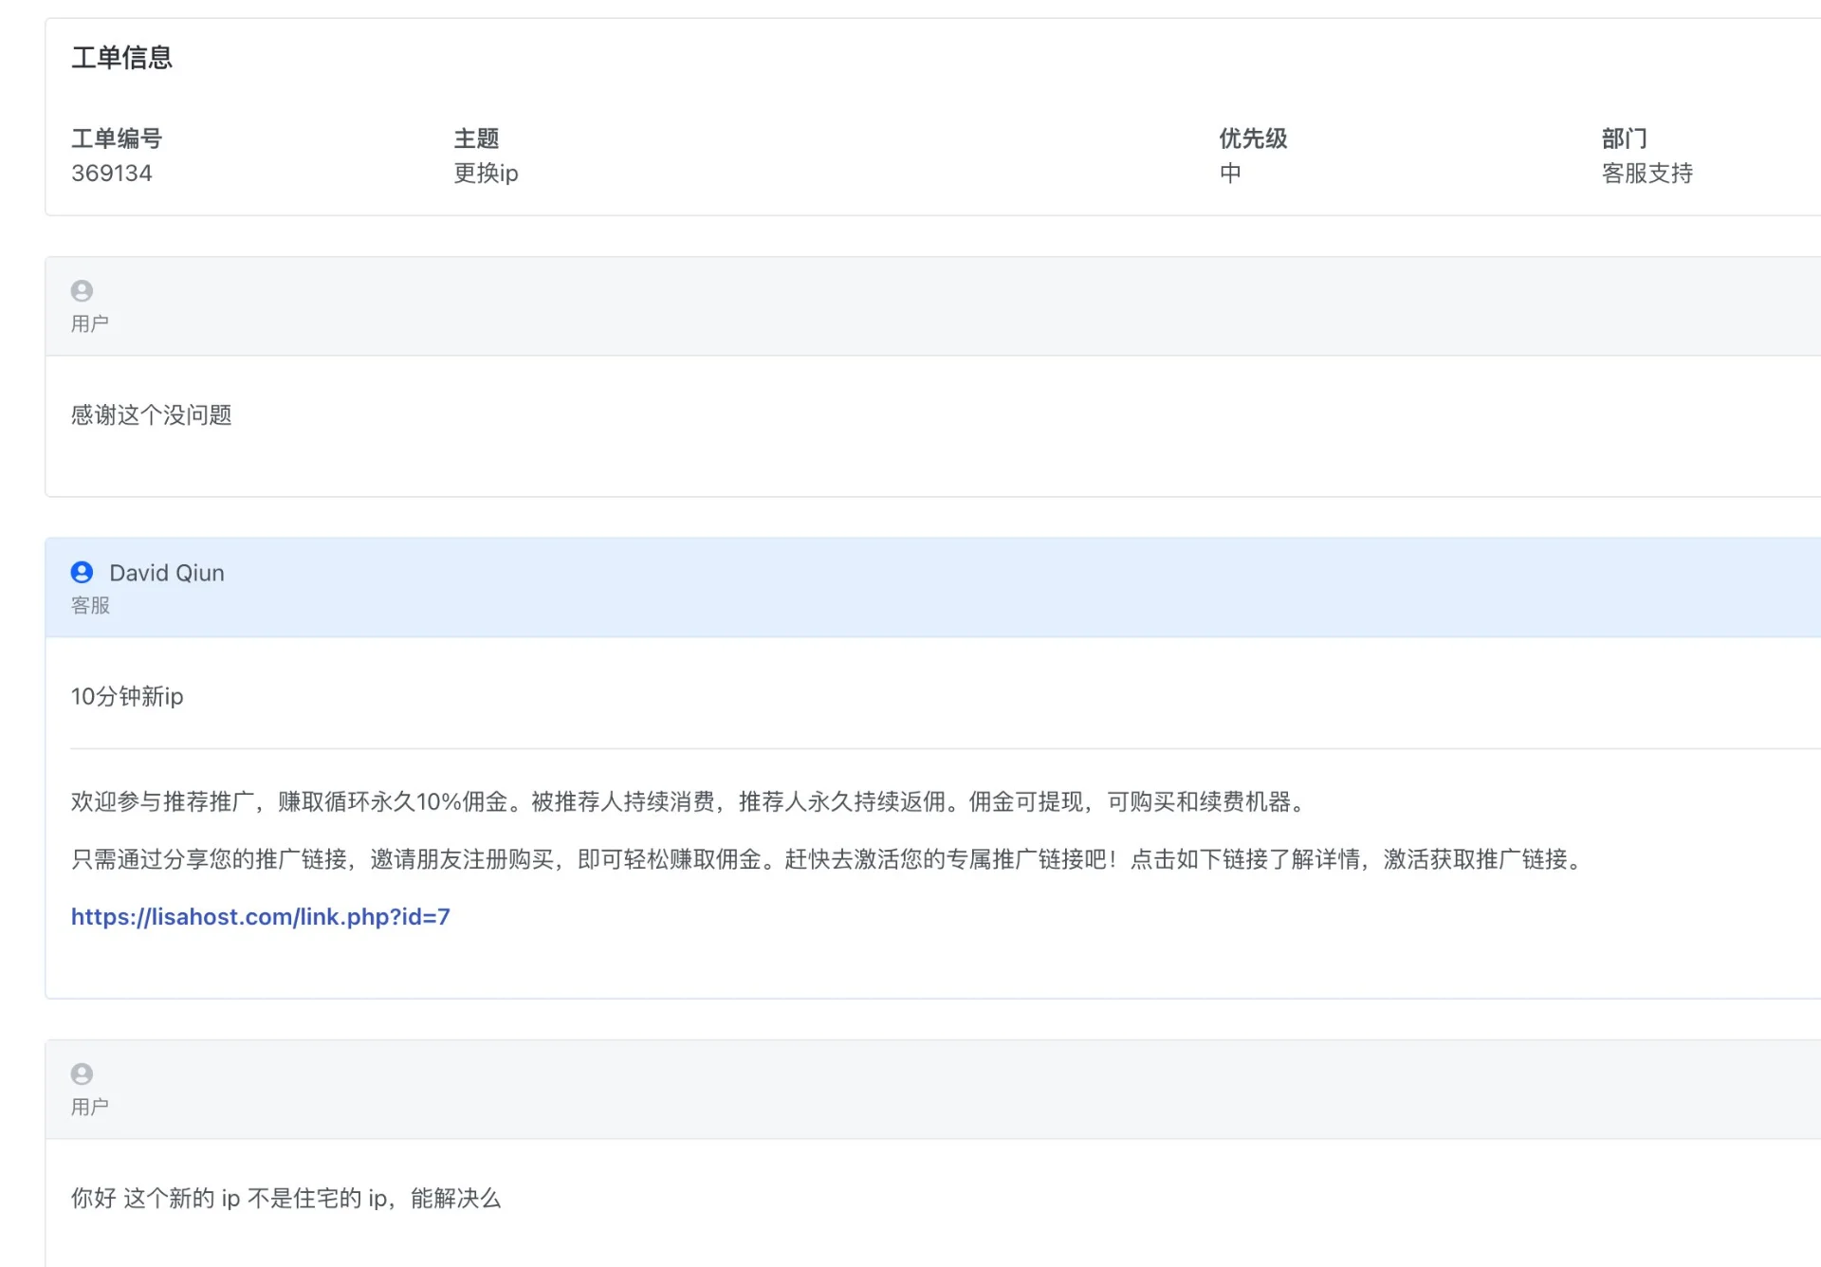This screenshot has width=1821, height=1267.
Task: Click the grey user avatar above '感谢这个没问题'
Action: [83, 290]
